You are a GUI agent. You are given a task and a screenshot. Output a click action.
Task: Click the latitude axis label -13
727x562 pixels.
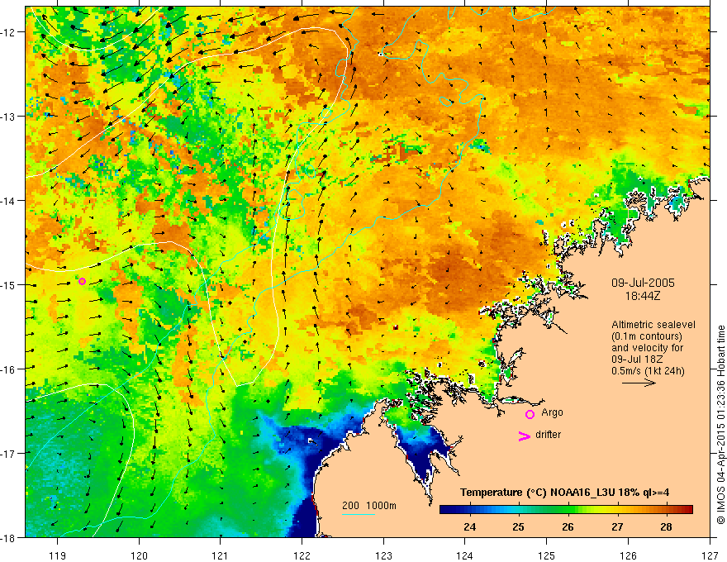(x=8, y=116)
